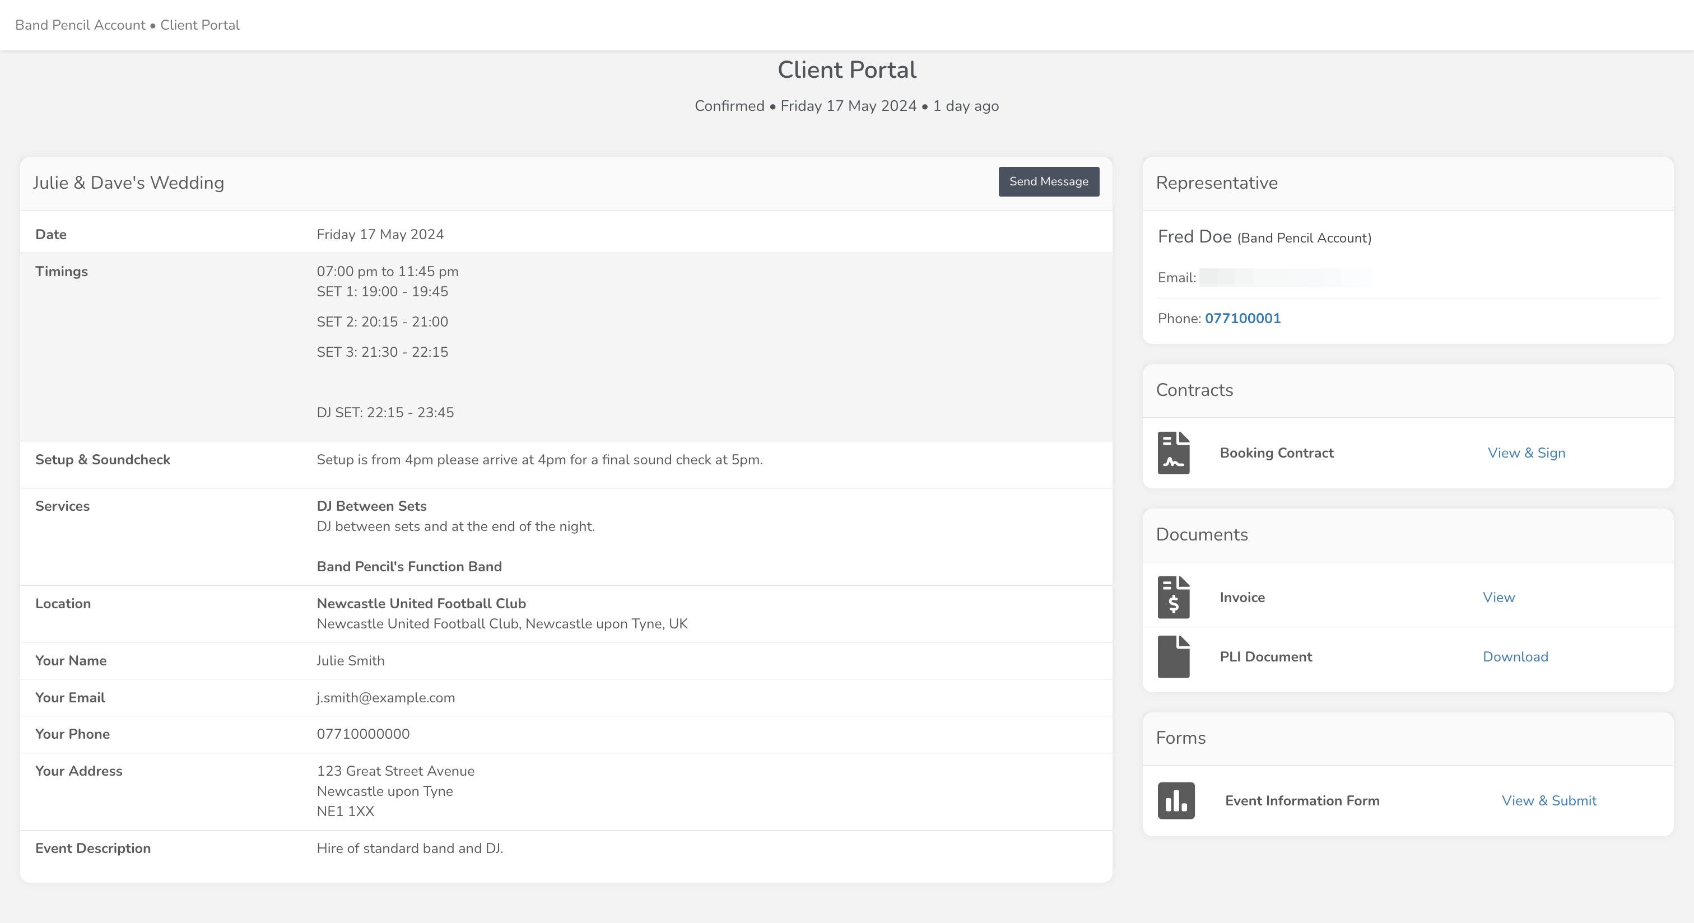Image resolution: width=1694 pixels, height=923 pixels.
Task: Click the Newcastle United Football Club venue name
Action: [421, 604]
